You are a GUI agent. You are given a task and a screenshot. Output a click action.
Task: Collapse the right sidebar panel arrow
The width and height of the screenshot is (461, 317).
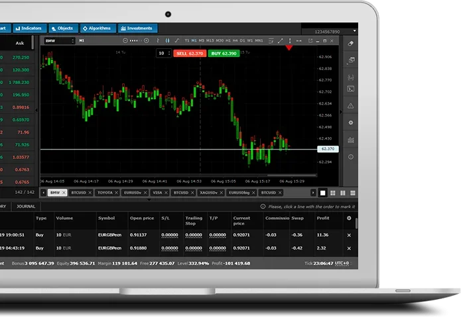click(x=341, y=112)
